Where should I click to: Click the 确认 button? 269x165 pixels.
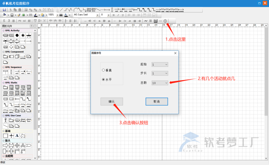(x=112, y=102)
